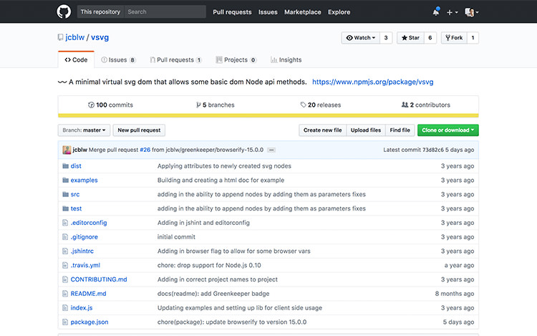Open the 'initial commit' message link
The height and width of the screenshot is (336, 537).
click(176, 237)
